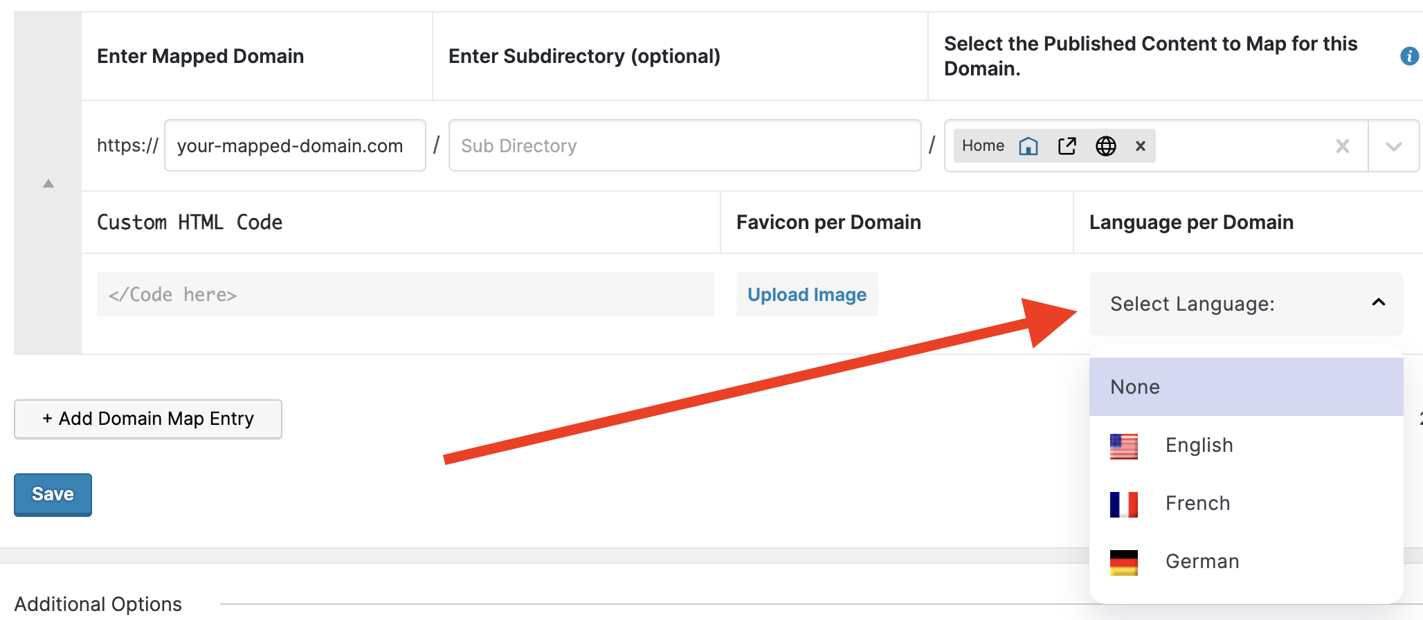1423x620 pixels.
Task: Click the German flag icon
Action: coord(1123,563)
